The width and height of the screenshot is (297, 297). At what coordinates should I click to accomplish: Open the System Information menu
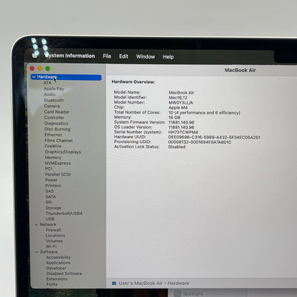pyautogui.click(x=70, y=56)
